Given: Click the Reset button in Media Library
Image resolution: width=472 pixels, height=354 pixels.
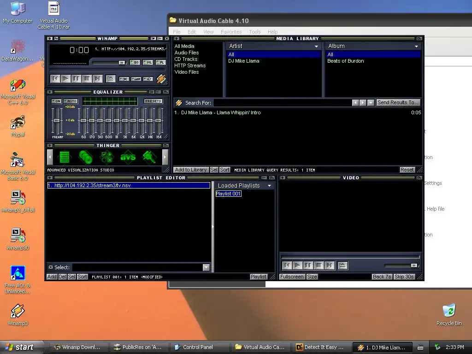Looking at the screenshot, I should point(407,170).
